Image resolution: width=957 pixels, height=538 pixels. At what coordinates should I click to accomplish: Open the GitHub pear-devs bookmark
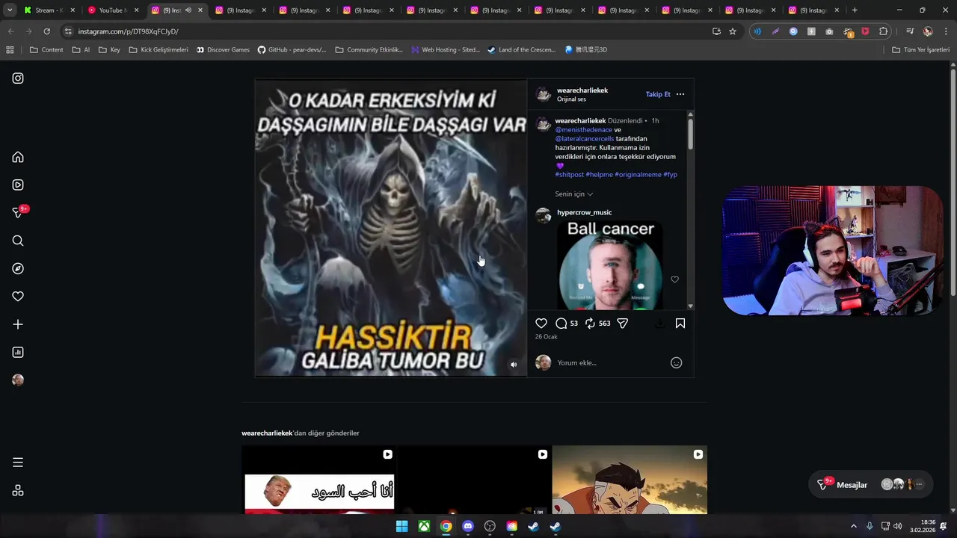(292, 50)
